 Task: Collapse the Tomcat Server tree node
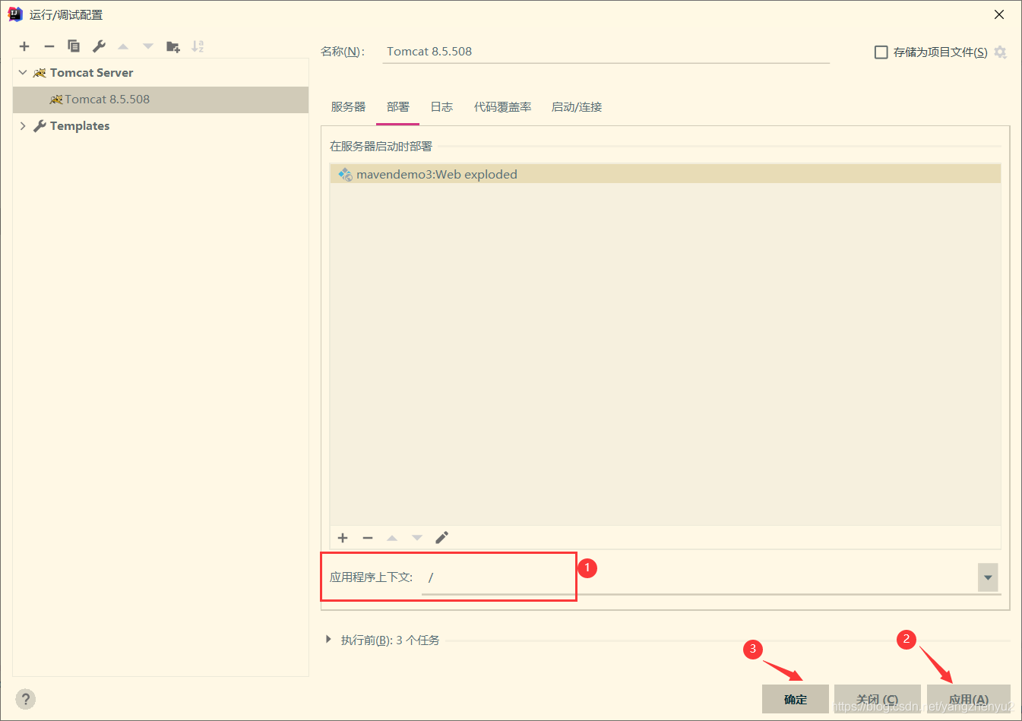pyautogui.click(x=23, y=73)
